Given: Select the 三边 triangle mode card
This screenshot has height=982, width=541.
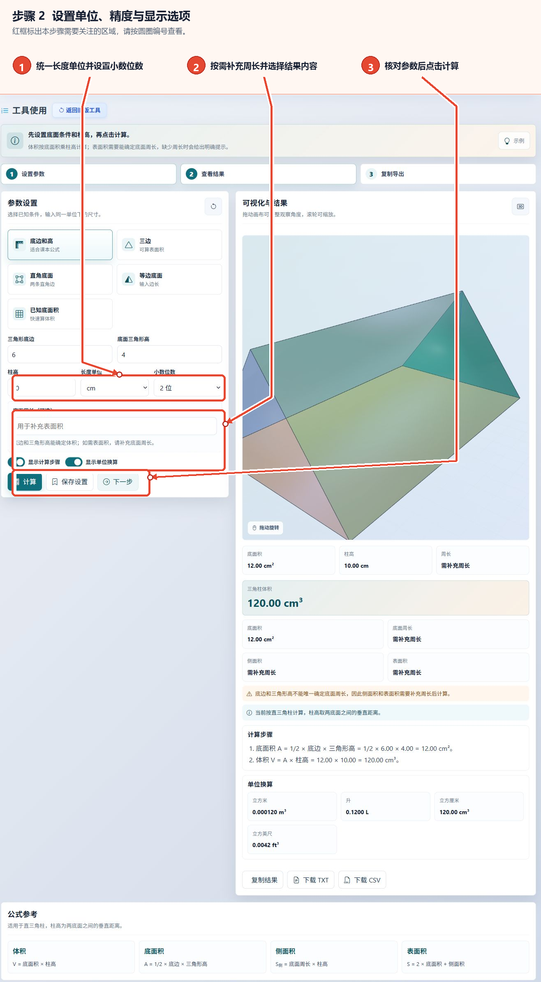Looking at the screenshot, I should pos(169,245).
